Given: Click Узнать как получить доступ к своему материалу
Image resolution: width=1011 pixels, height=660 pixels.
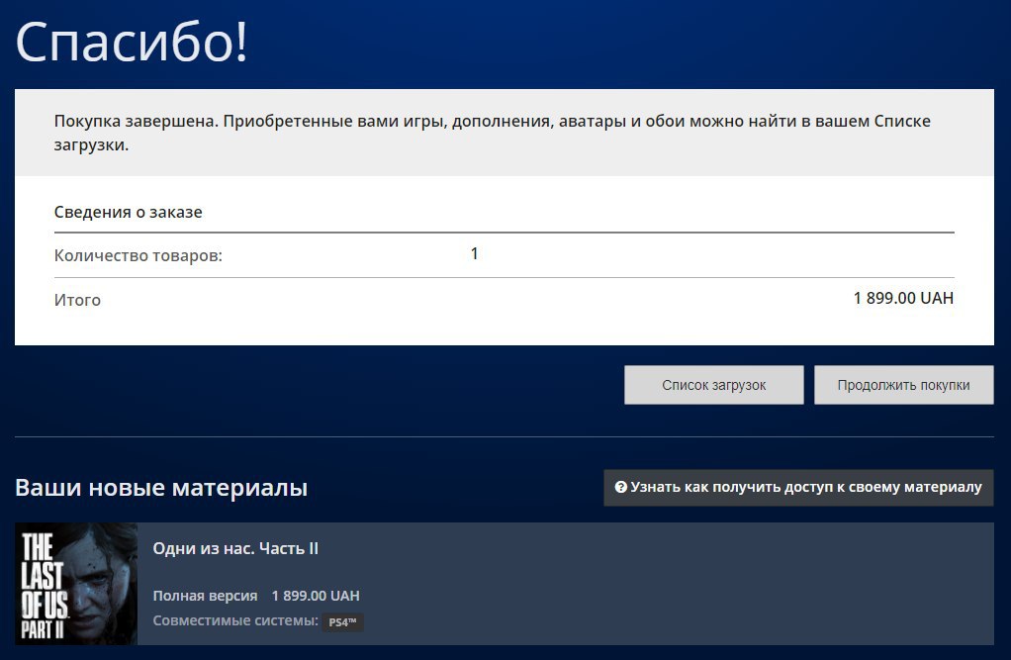Looking at the screenshot, I should [x=798, y=488].
